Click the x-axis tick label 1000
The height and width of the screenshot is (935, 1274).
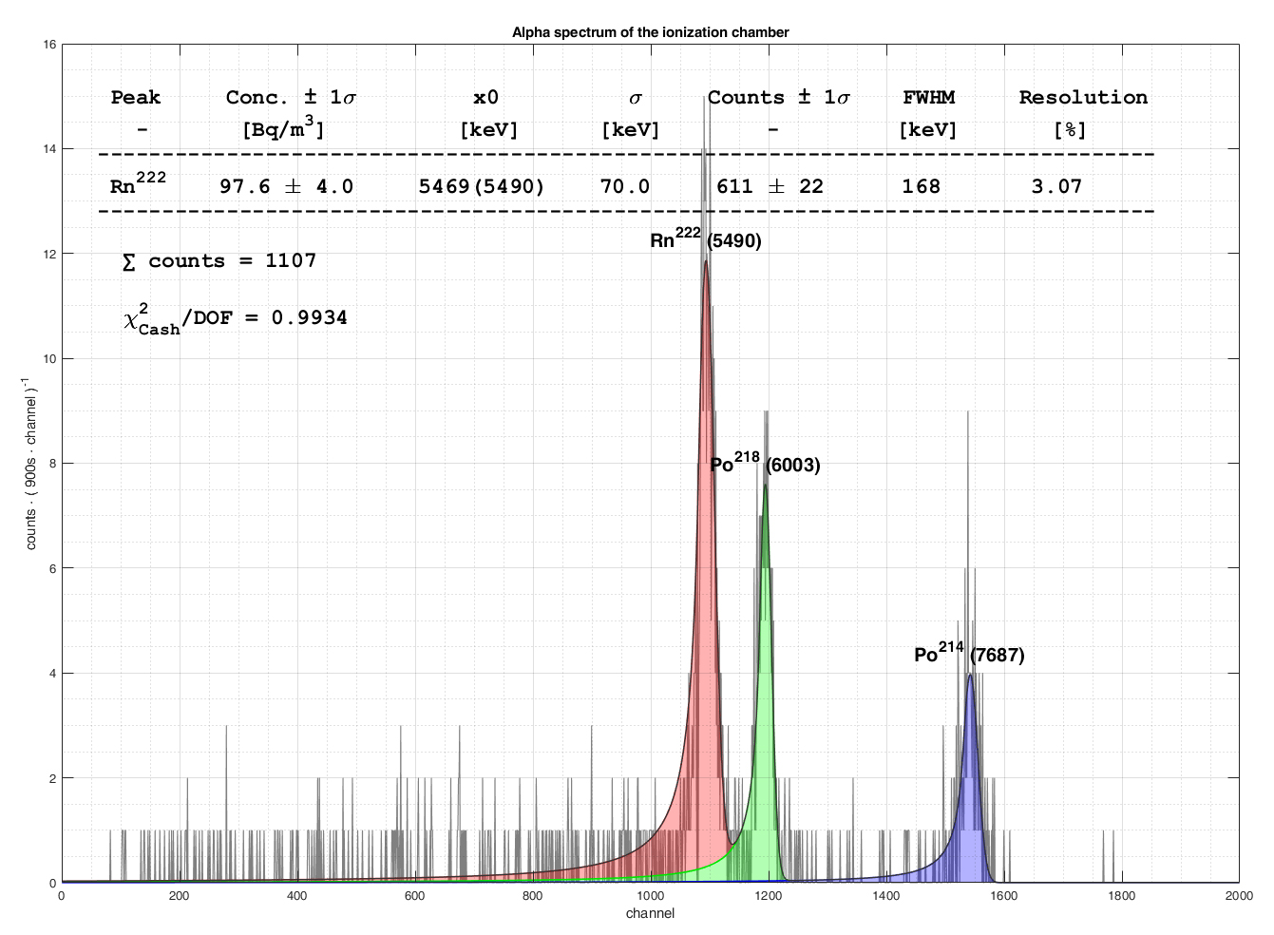(650, 895)
